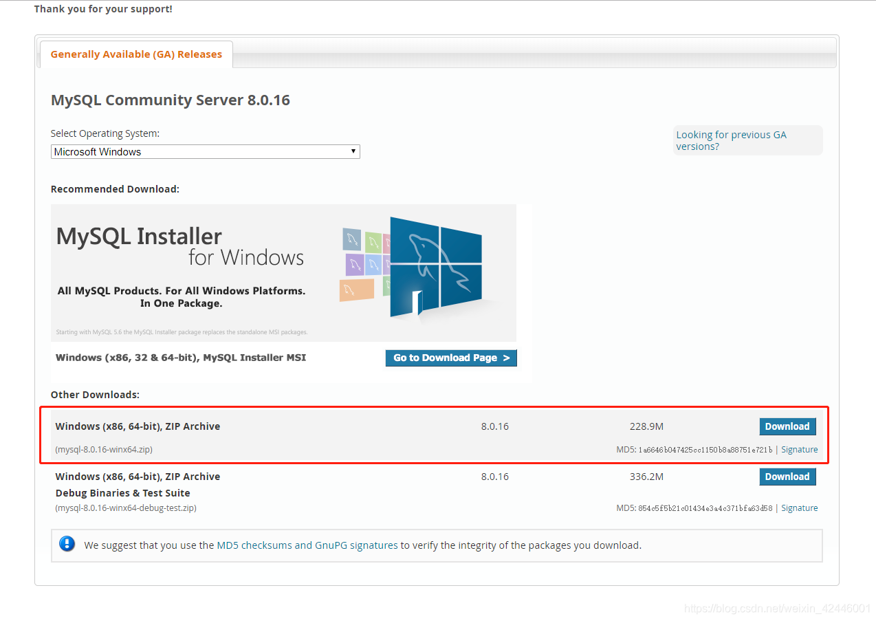Screen dimensions: 876x621
Task: Click Thank you for your support! text
Action: click(103, 10)
